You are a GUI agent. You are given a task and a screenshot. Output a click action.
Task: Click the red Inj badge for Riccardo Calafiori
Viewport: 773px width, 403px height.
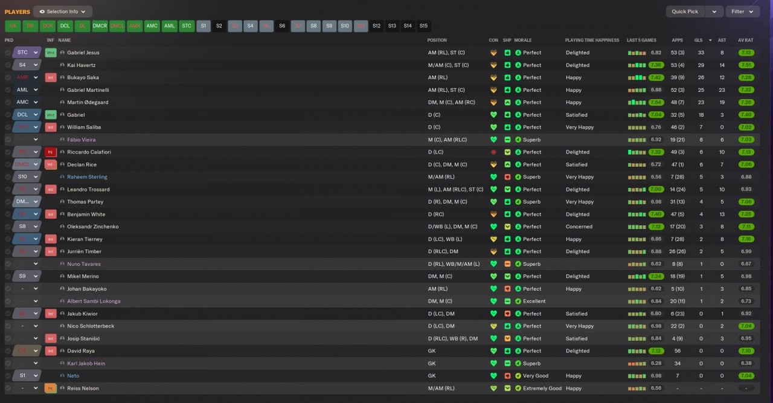[51, 152]
